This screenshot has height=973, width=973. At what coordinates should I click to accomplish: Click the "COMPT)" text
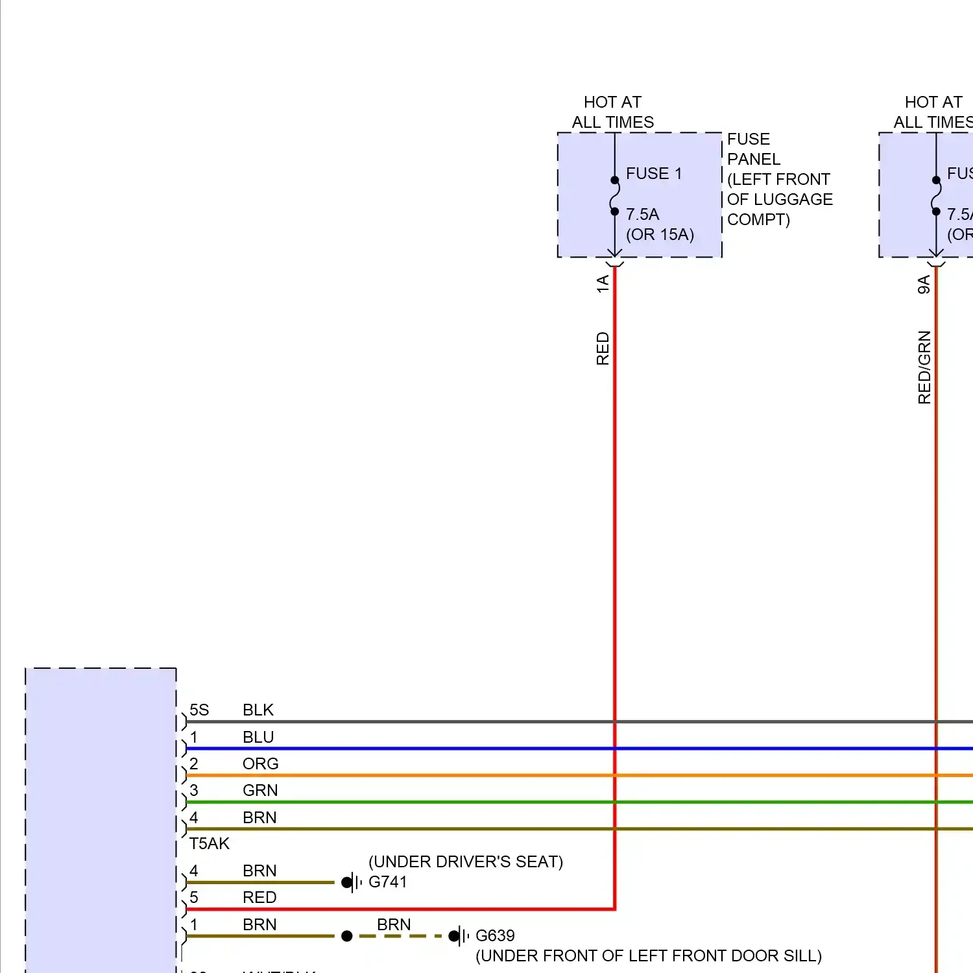[758, 219]
